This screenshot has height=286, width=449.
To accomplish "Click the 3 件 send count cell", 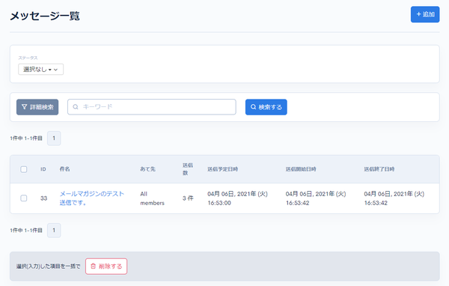I will coord(188,198).
